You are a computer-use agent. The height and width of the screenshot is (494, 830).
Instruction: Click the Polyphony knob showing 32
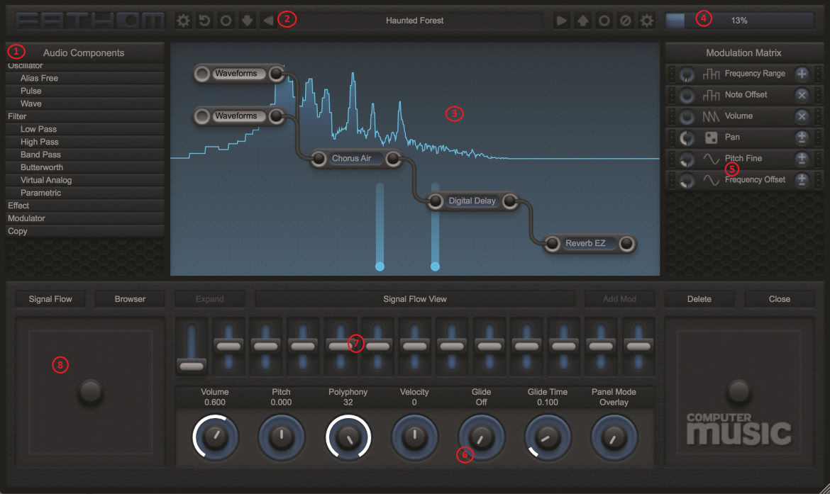(x=348, y=437)
